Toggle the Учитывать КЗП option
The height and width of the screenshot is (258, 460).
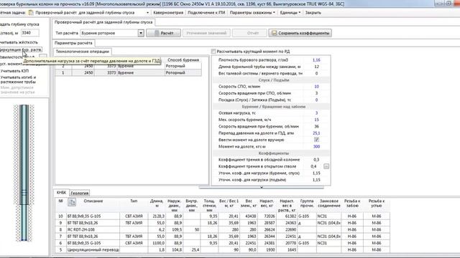click(x=14, y=71)
